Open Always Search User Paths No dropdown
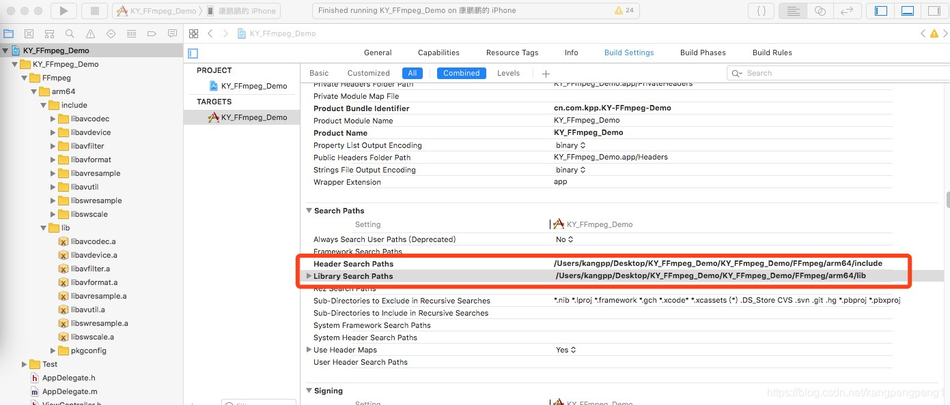Screen dimensions: 950x405 tap(565, 239)
